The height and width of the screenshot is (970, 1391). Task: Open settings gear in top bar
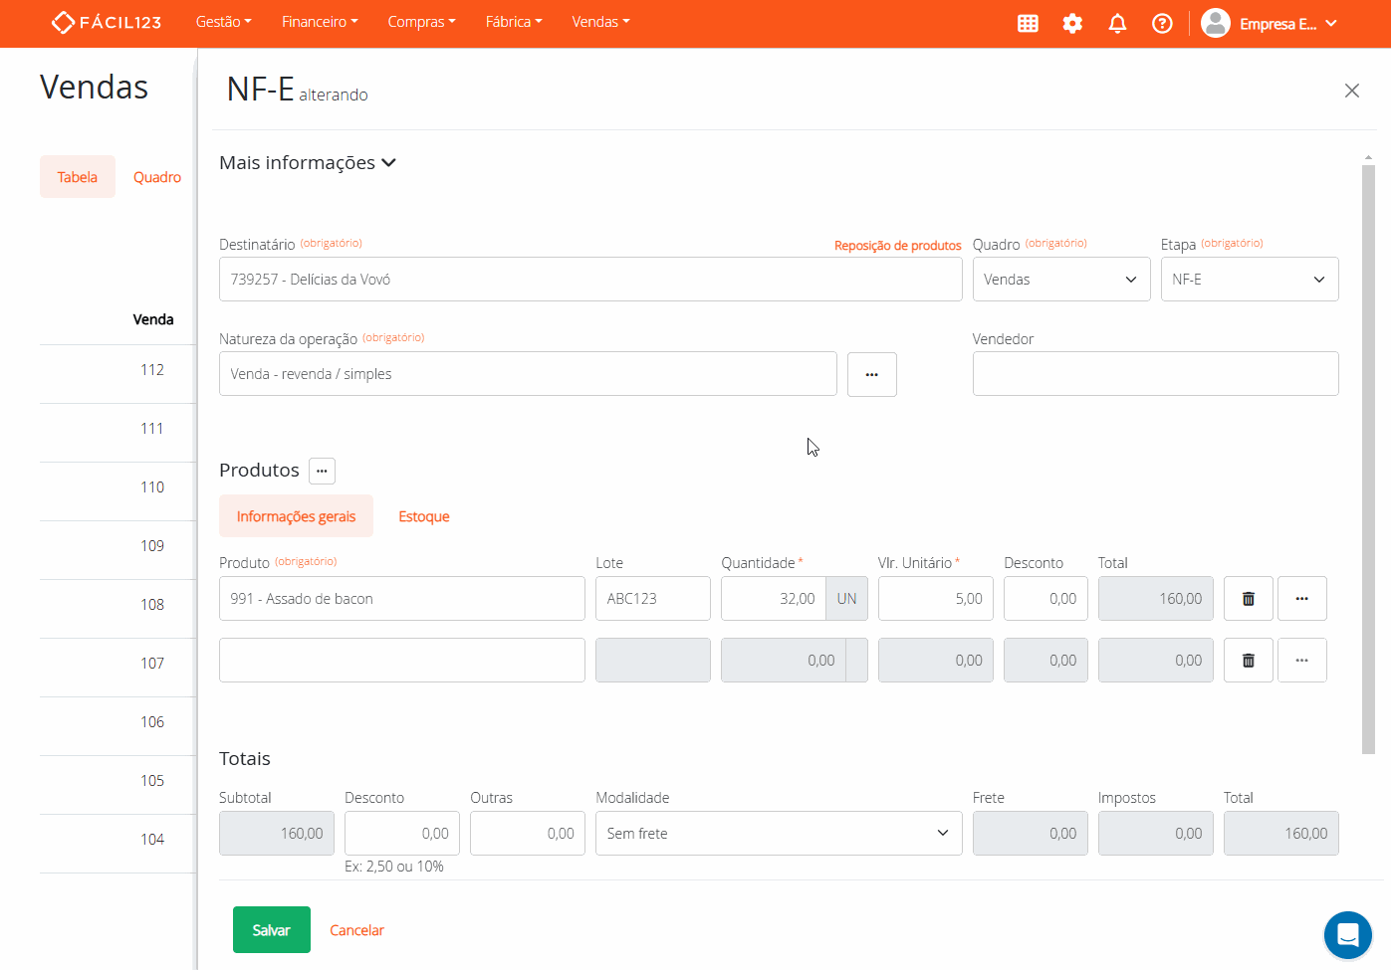(x=1072, y=23)
